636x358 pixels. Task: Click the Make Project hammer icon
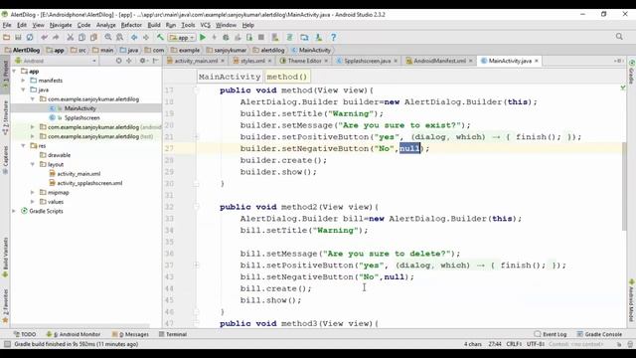click(x=160, y=38)
